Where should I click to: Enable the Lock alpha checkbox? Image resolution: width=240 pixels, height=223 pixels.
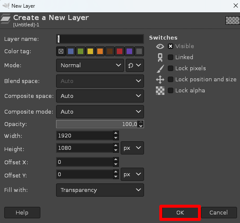pos(170,90)
